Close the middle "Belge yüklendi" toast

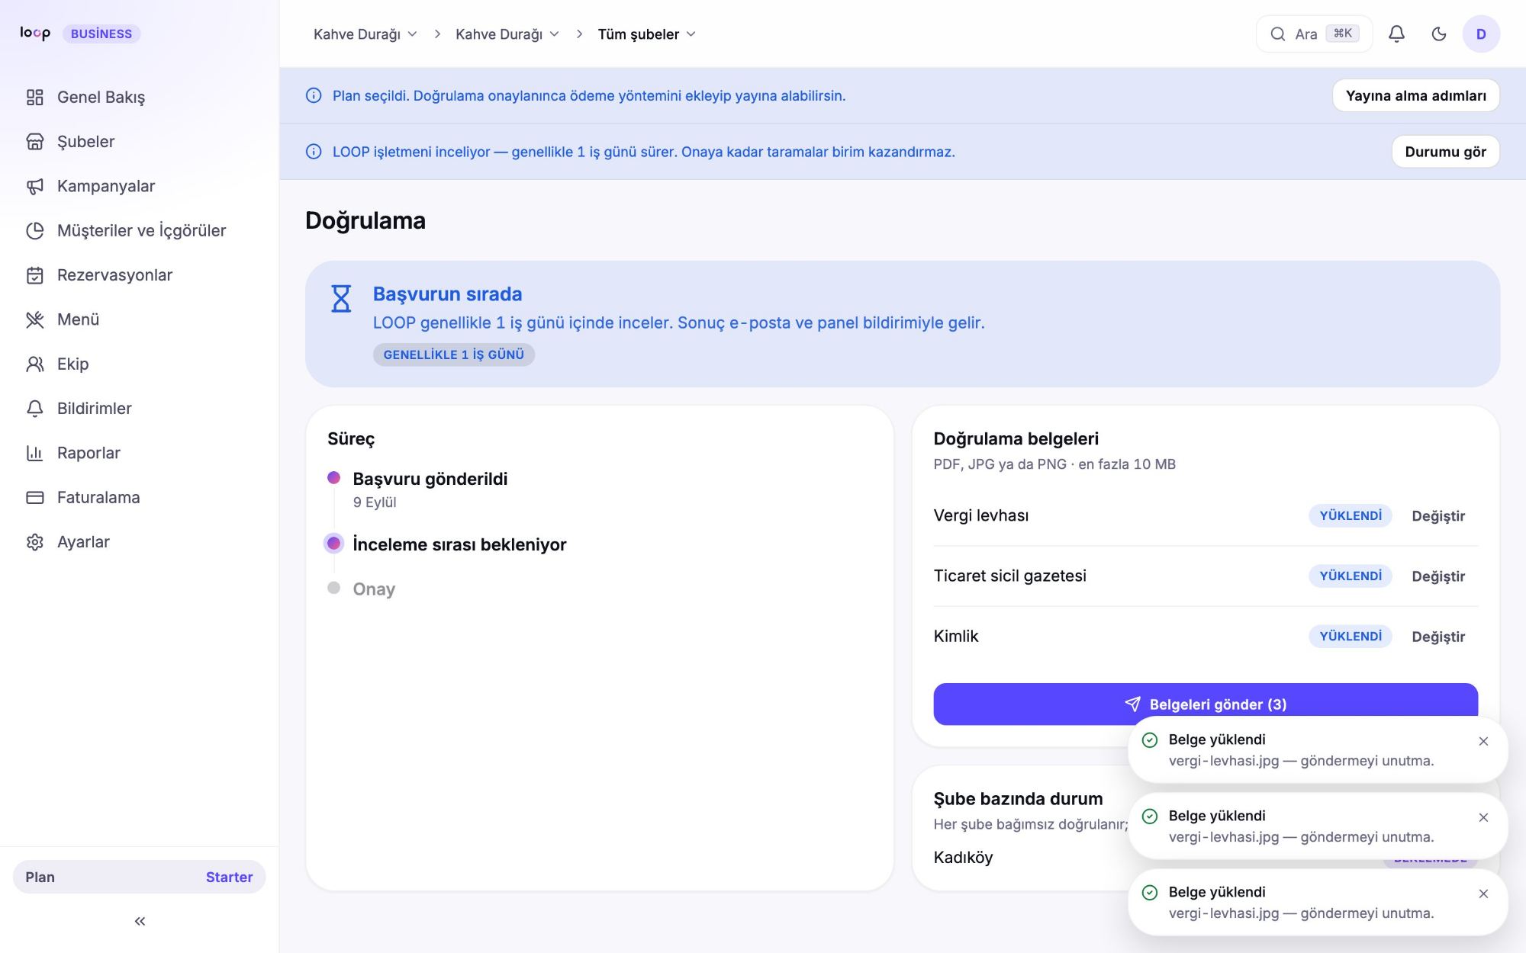(x=1483, y=817)
